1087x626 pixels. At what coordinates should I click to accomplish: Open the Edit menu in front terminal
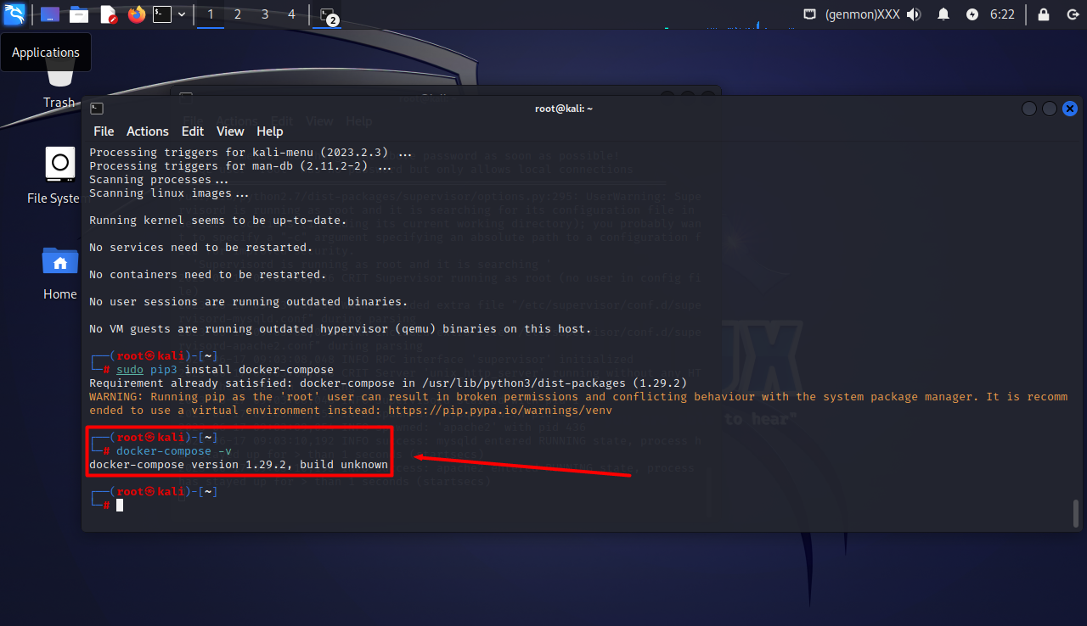pos(193,131)
